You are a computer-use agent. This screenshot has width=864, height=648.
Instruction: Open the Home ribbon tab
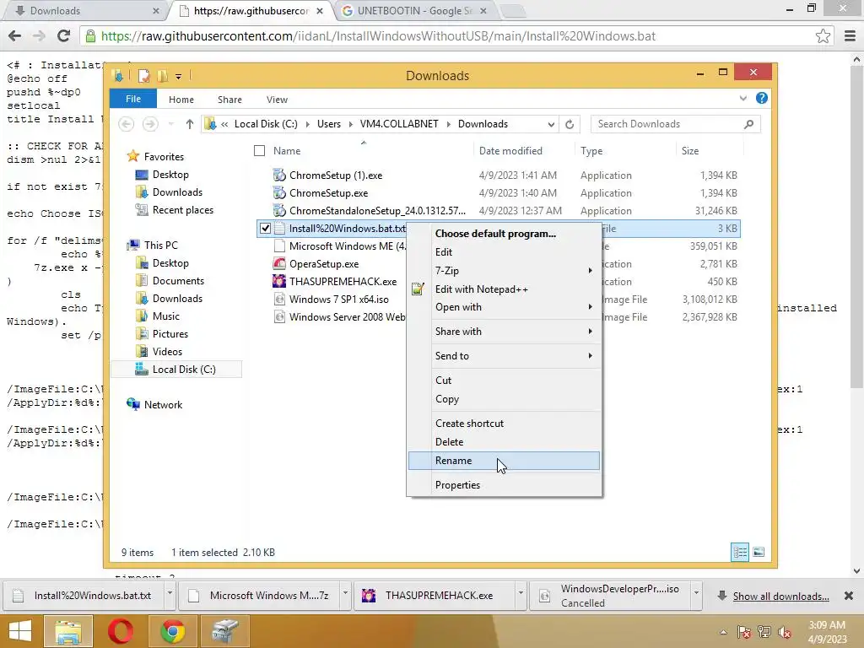pyautogui.click(x=181, y=100)
